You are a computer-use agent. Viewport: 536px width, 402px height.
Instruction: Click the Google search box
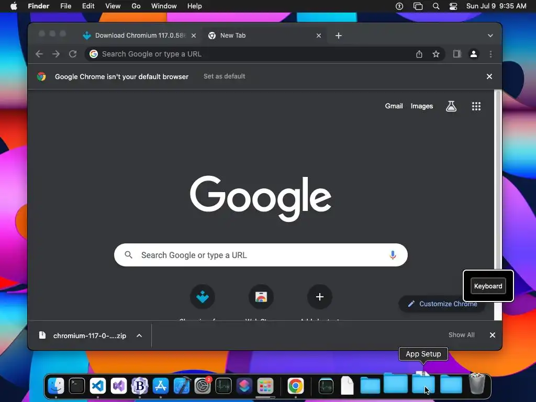261,255
